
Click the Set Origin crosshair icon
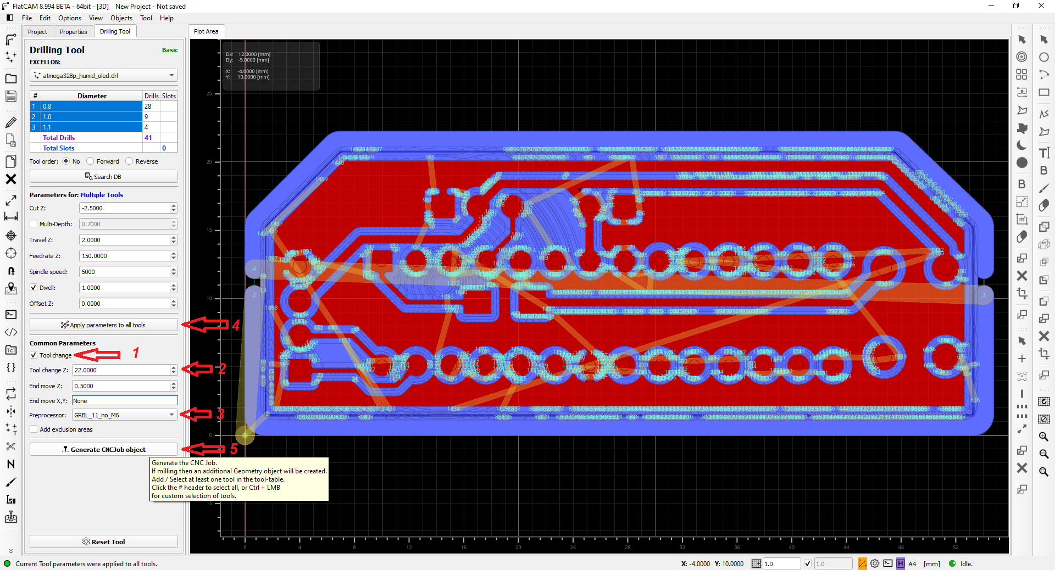pyautogui.click(x=10, y=236)
